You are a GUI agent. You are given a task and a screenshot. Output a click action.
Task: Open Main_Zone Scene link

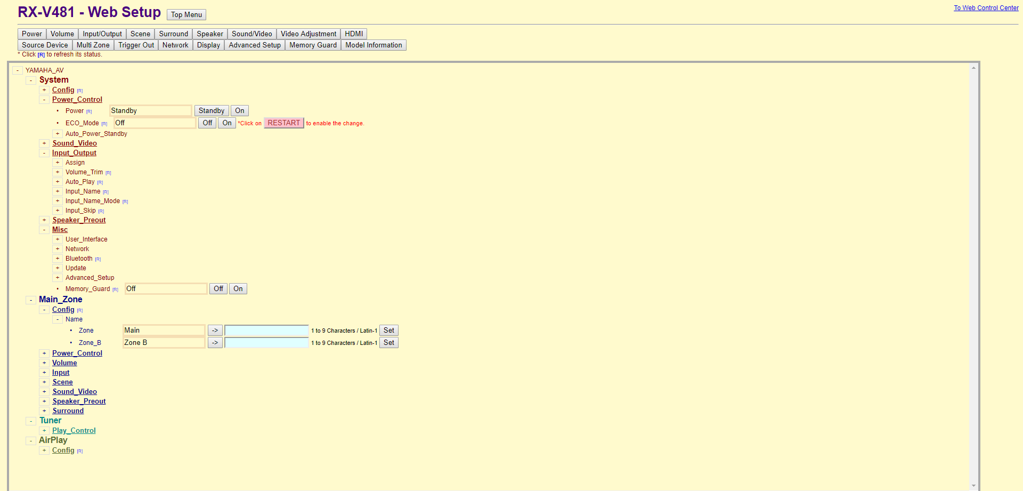click(63, 382)
